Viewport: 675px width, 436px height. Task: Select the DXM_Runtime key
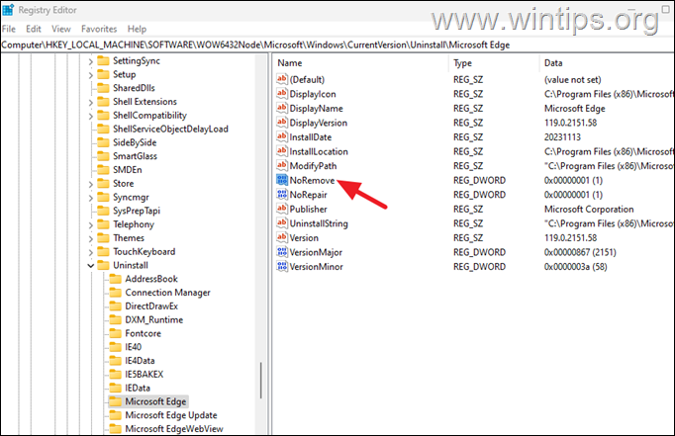click(154, 319)
